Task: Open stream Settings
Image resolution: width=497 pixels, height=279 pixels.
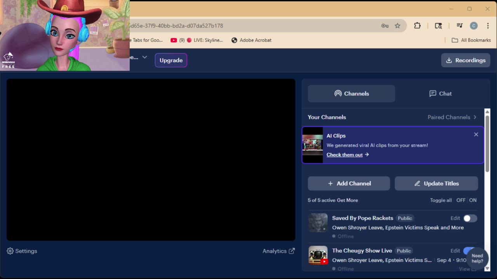Action: tap(22, 251)
